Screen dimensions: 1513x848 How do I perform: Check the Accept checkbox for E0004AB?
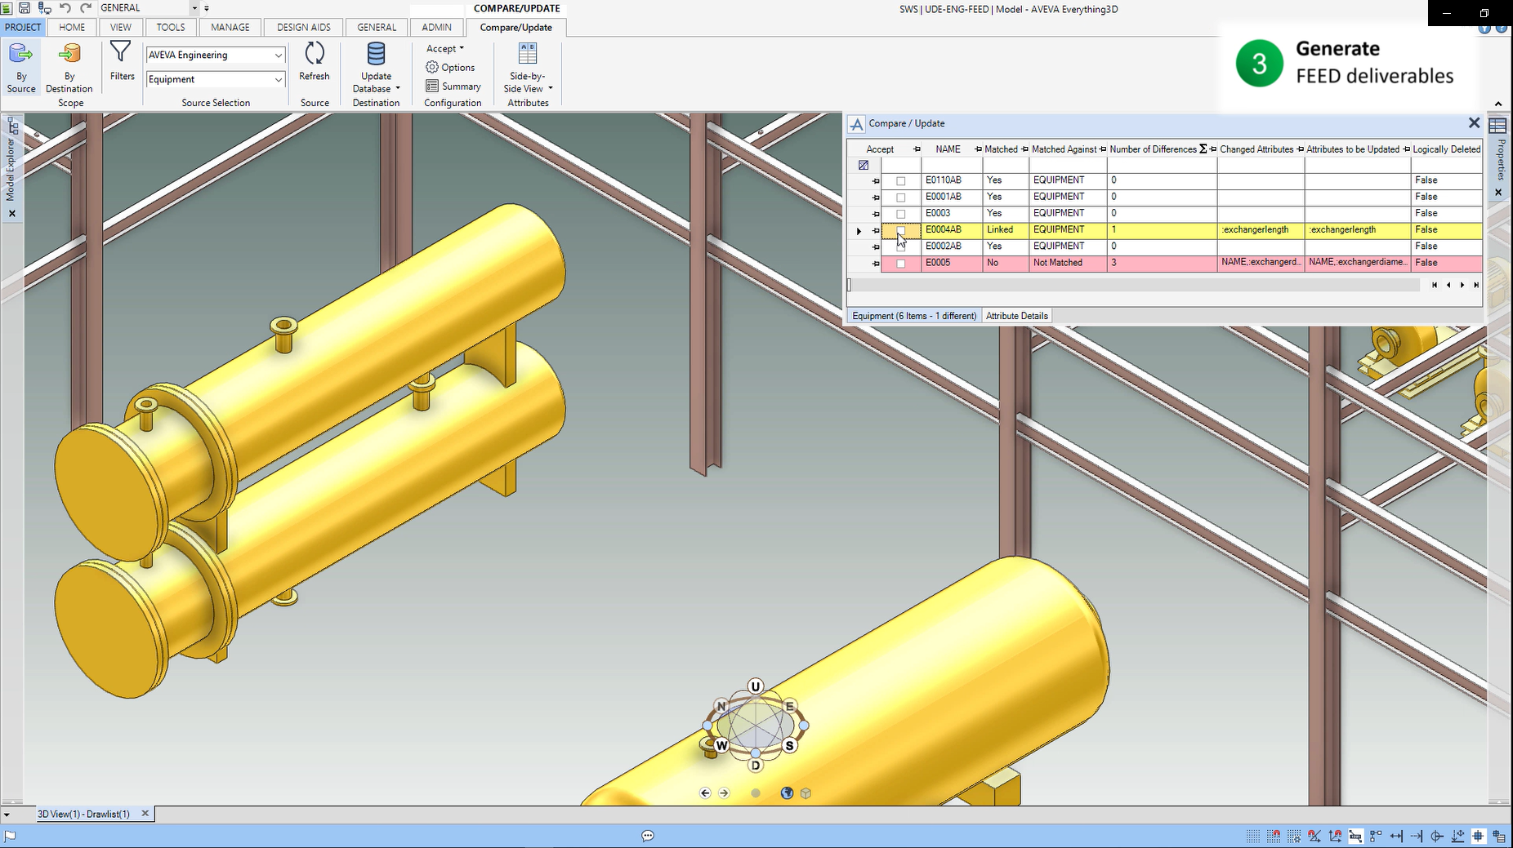[901, 231]
